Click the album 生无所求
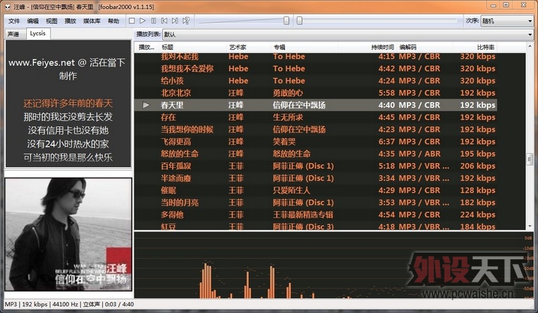 [x=288, y=118]
